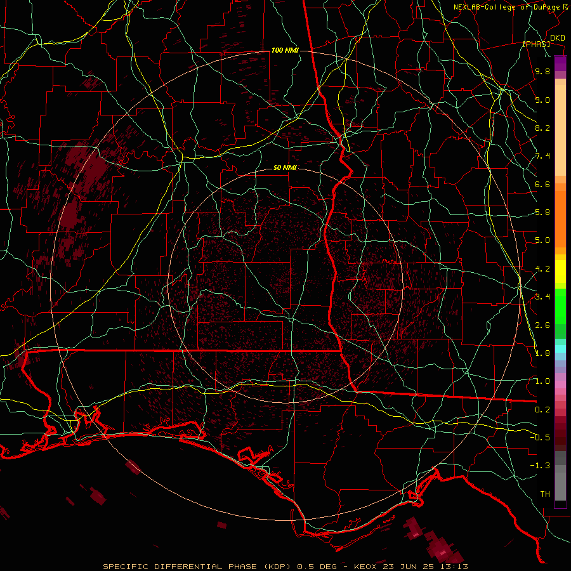The image size is (571, 571).
Task: Click the 100 NMI range ring label
Action: tap(285, 50)
